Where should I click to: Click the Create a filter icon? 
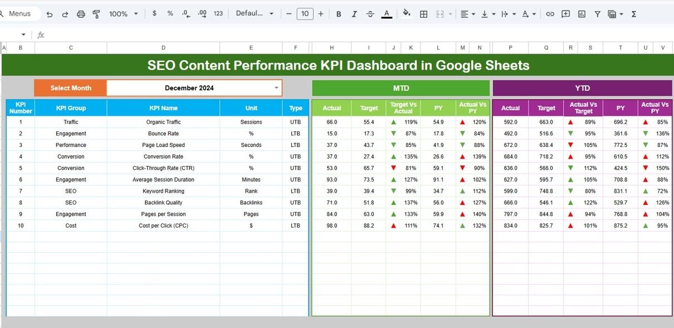tap(597, 14)
